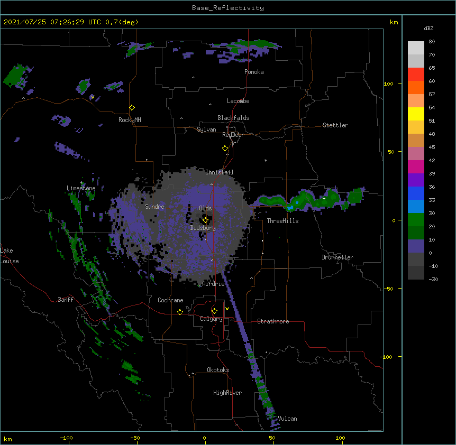Select the green 30 dBZ color swatch

pyautogui.click(x=416, y=220)
